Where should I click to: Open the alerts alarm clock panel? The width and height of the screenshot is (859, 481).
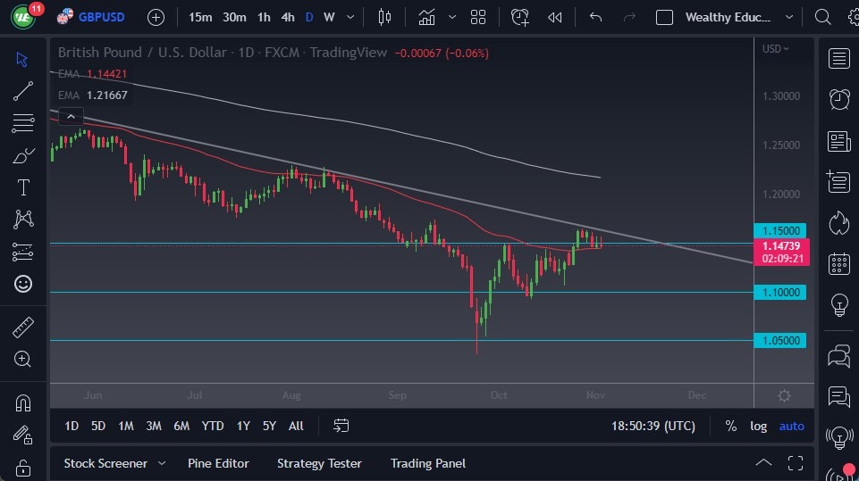click(838, 99)
